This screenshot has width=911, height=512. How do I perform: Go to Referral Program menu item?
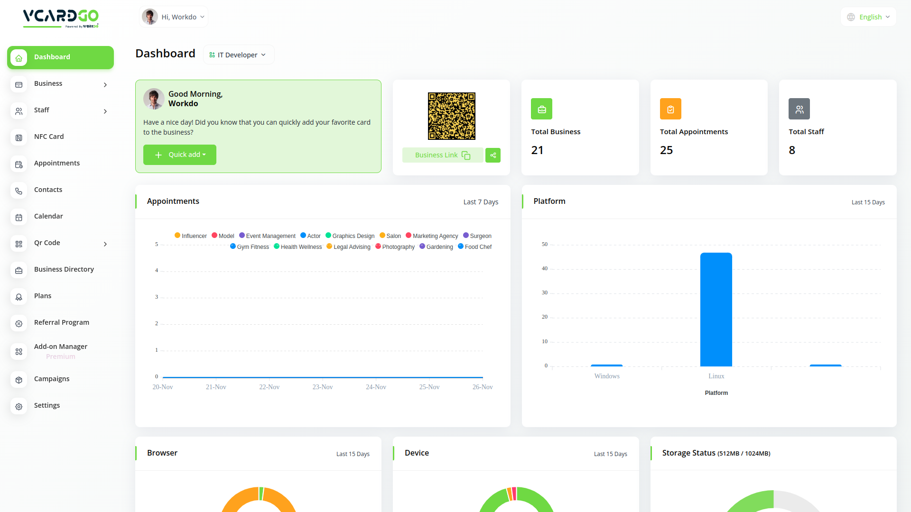pyautogui.click(x=61, y=322)
